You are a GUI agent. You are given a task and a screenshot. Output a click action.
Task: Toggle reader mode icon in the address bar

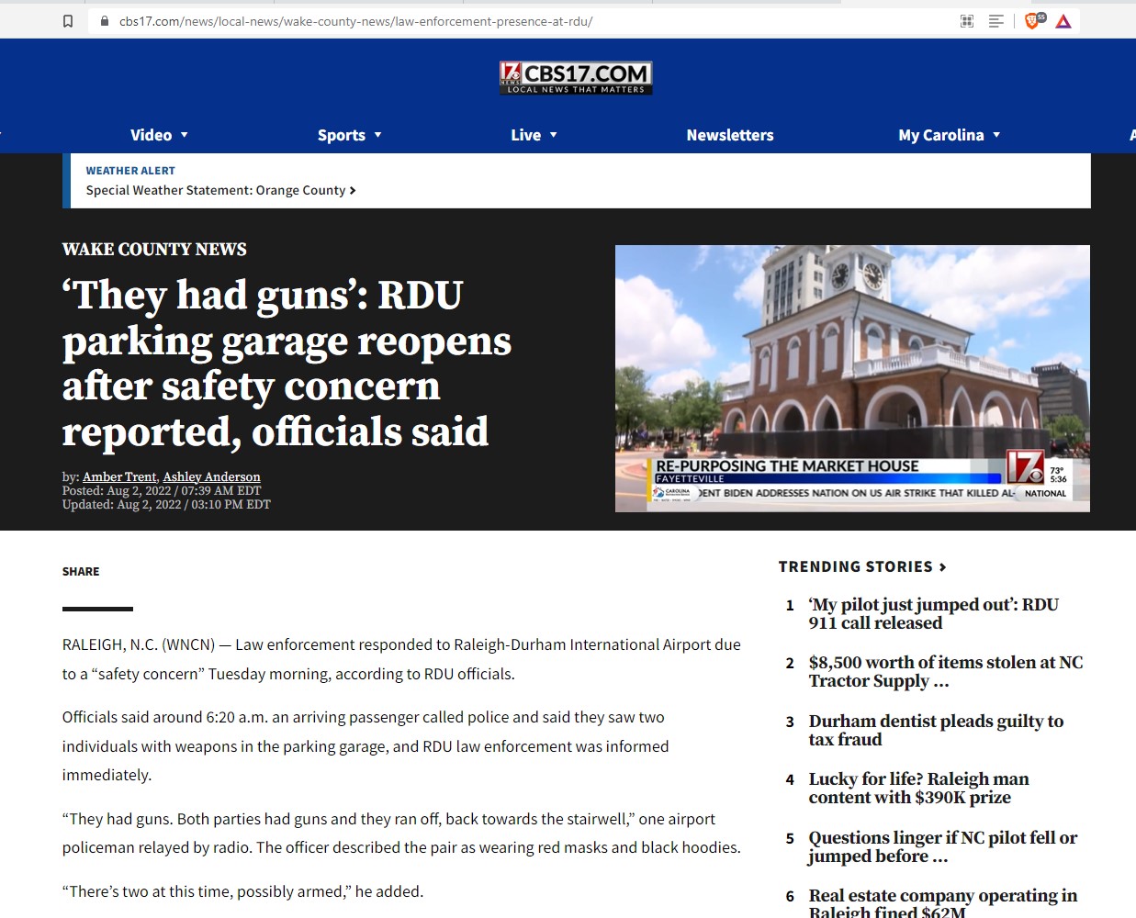tap(996, 21)
